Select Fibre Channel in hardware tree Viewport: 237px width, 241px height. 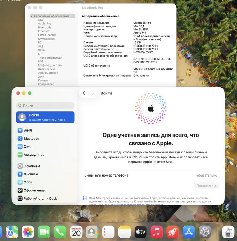pos(47,35)
